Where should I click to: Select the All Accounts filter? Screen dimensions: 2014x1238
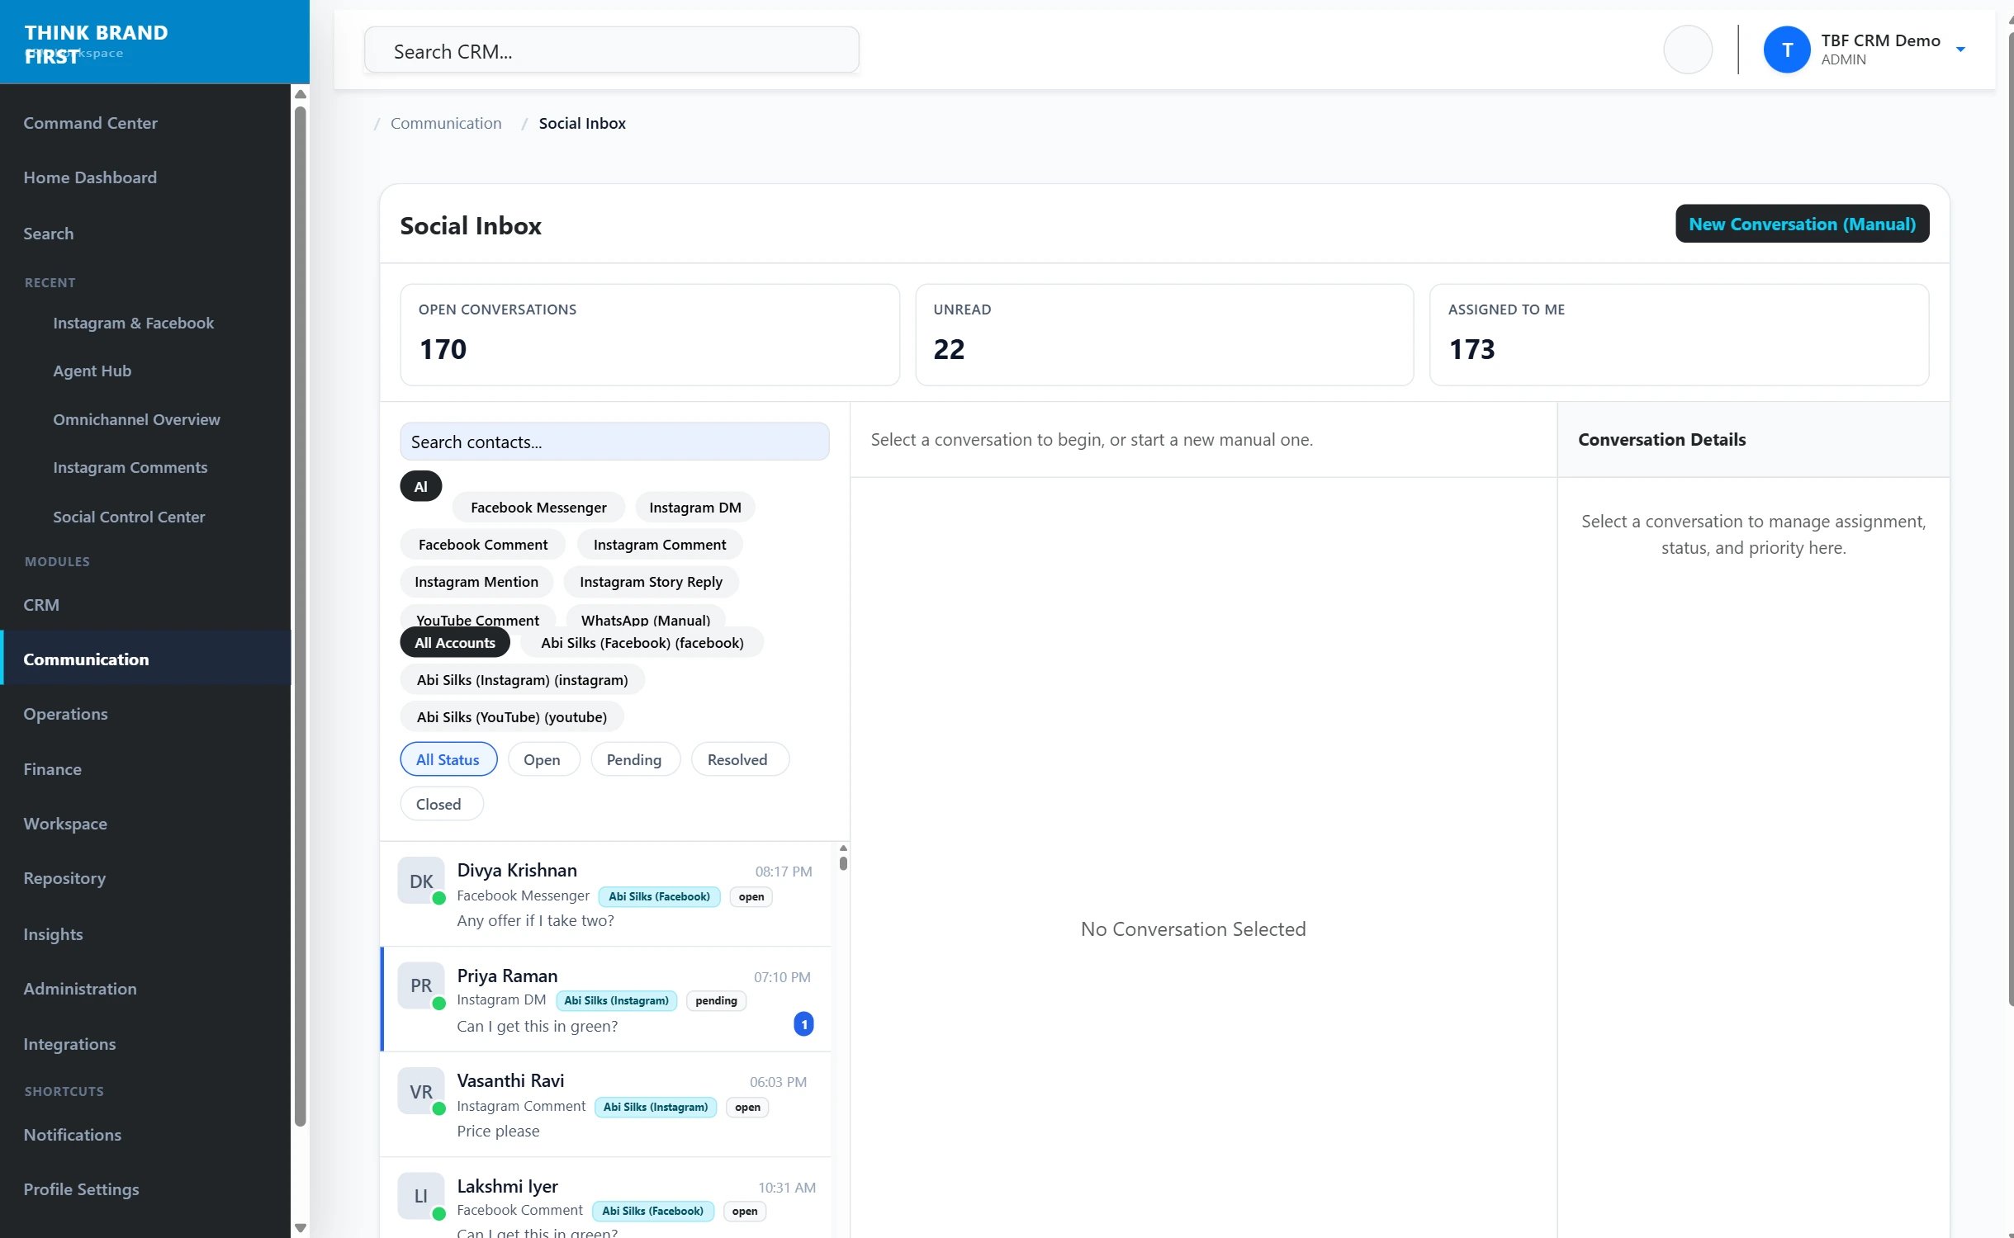pyautogui.click(x=455, y=643)
